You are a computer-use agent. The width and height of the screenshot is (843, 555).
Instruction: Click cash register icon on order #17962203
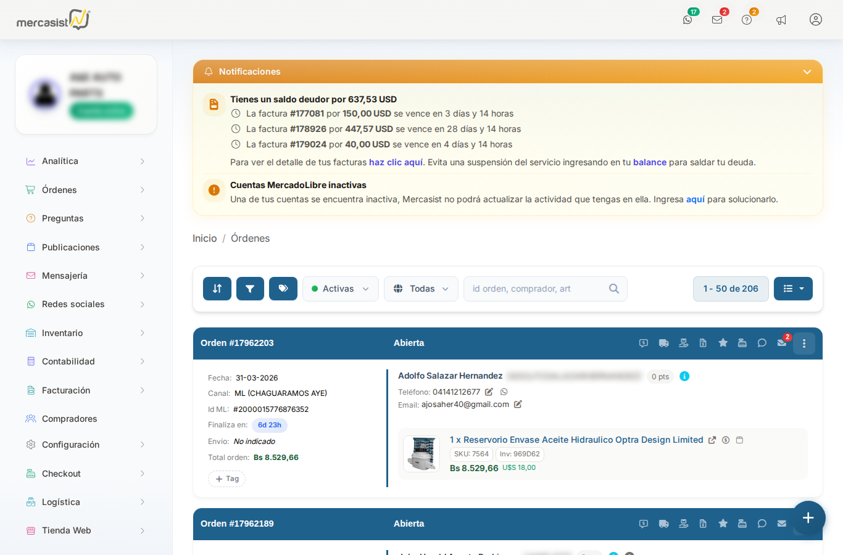pos(742,343)
